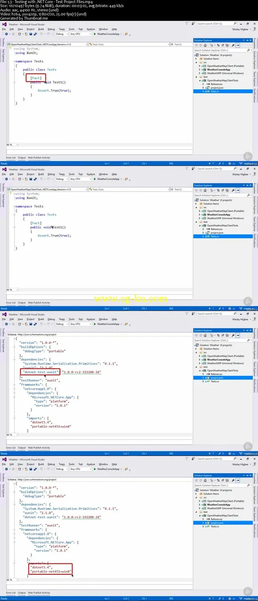This screenshot has width=258, height=601.
Task: Click Solution Explorer Home icon in the second frame
Action: point(205,190)
